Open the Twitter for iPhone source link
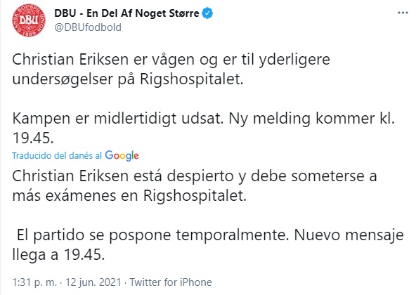Viewport: 416px width, 295px height. [171, 282]
